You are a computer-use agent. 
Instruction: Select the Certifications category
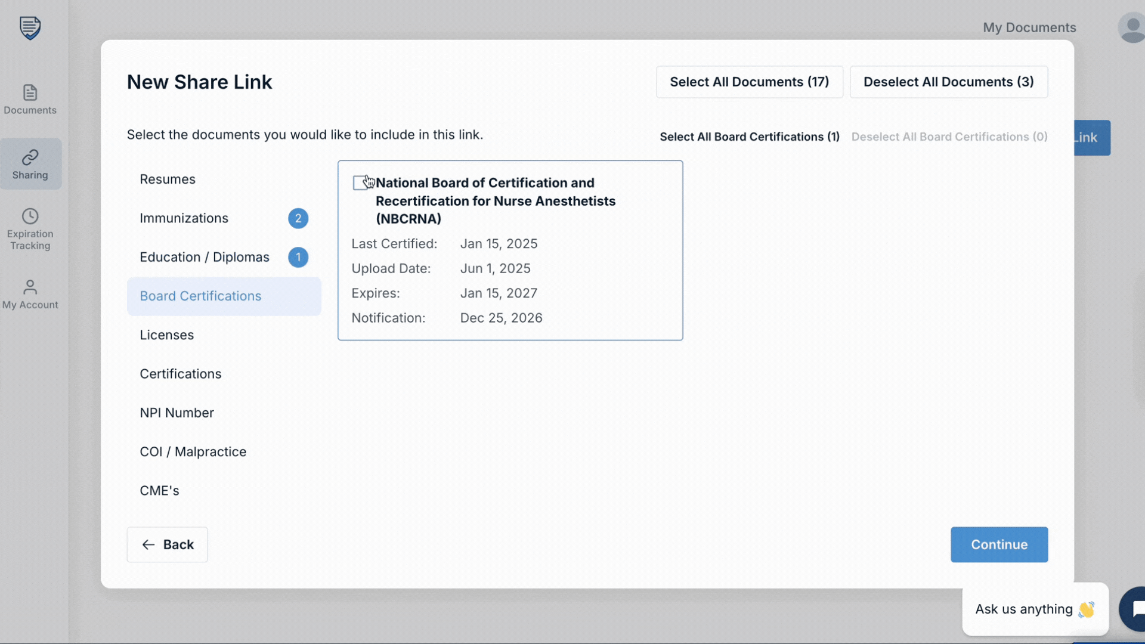tap(224, 374)
